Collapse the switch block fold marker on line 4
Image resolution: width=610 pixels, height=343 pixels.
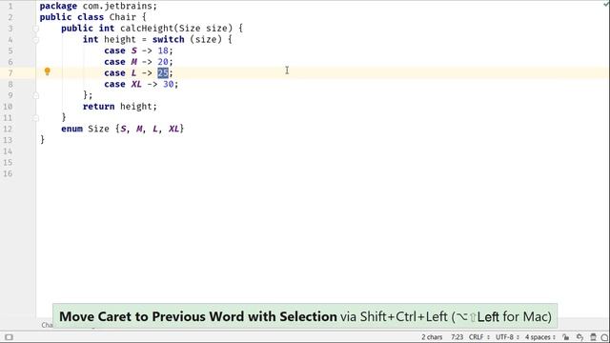[35, 40]
